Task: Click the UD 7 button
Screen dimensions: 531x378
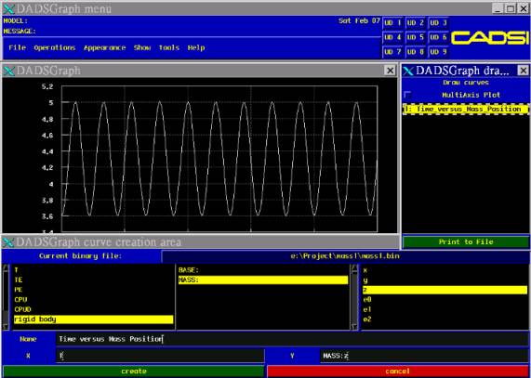Action: [392, 52]
